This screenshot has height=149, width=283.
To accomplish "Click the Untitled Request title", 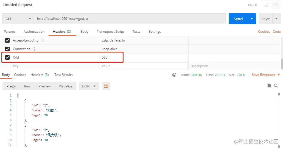I will 18,5.
